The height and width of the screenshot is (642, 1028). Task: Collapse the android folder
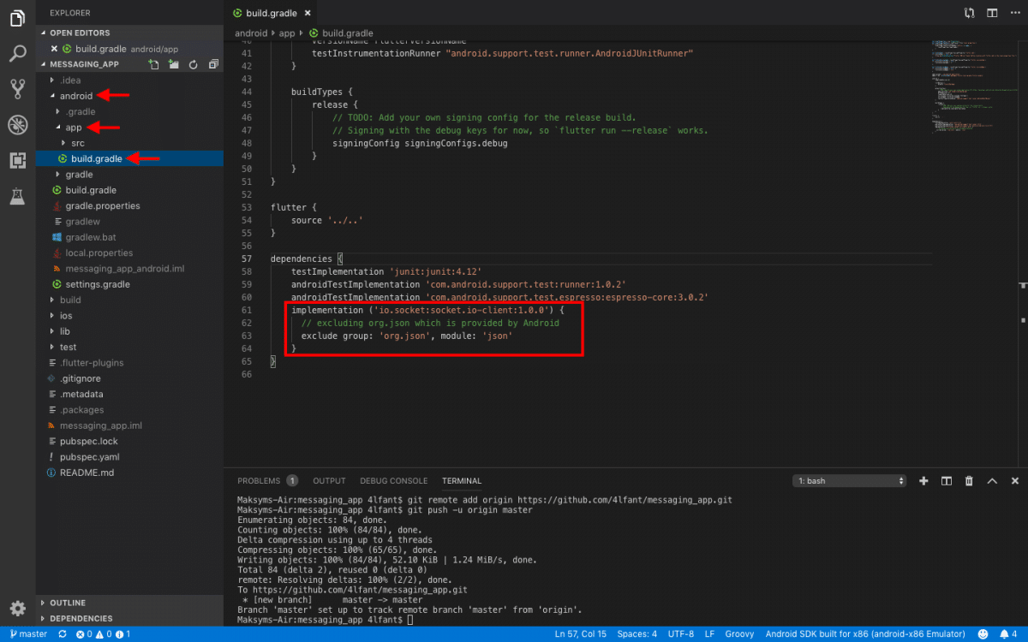75,96
